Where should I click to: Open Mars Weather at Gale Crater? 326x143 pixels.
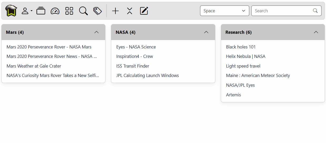34,66
